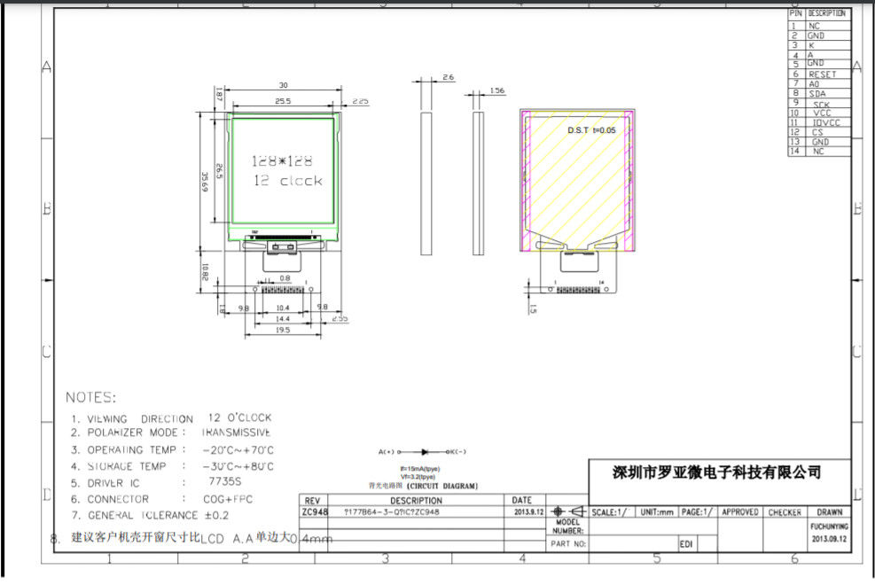875x585 pixels.
Task: Click the PIN DESCRIPTION table header
Action: click(818, 14)
